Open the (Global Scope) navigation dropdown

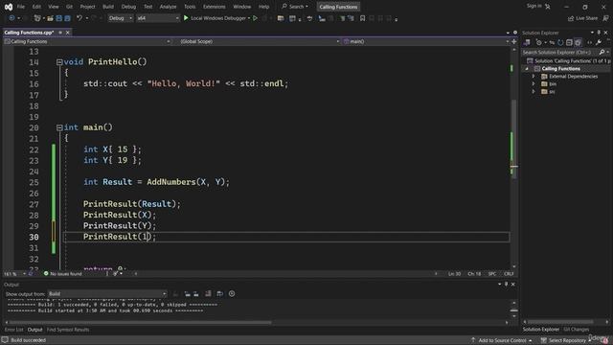pos(259,41)
